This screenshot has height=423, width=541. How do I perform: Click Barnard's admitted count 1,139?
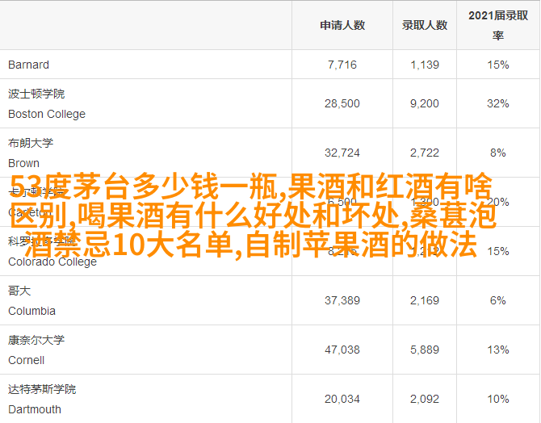coord(425,65)
